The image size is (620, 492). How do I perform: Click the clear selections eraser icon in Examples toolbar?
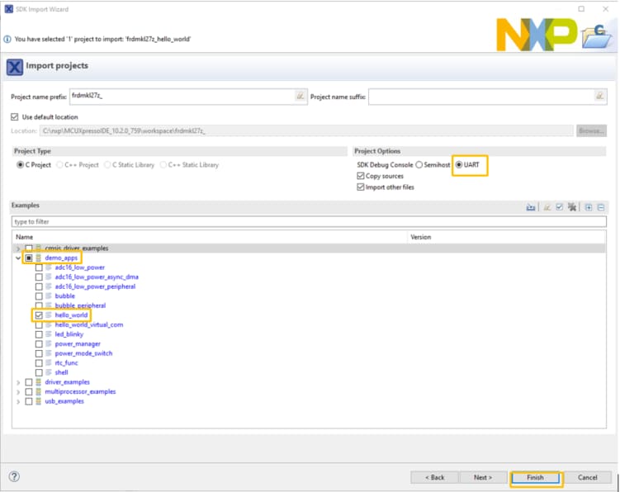click(x=546, y=207)
